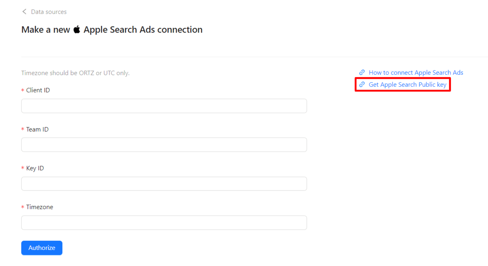Click into the Client ID field

tap(164, 106)
